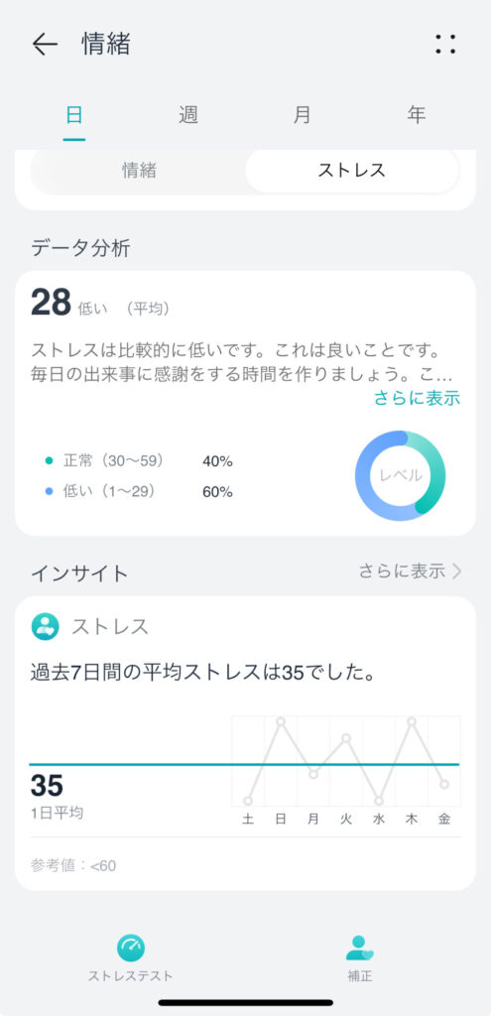491x1016 pixels.
Task: Tap the ストレス insight avatar icon
Action: 46,627
